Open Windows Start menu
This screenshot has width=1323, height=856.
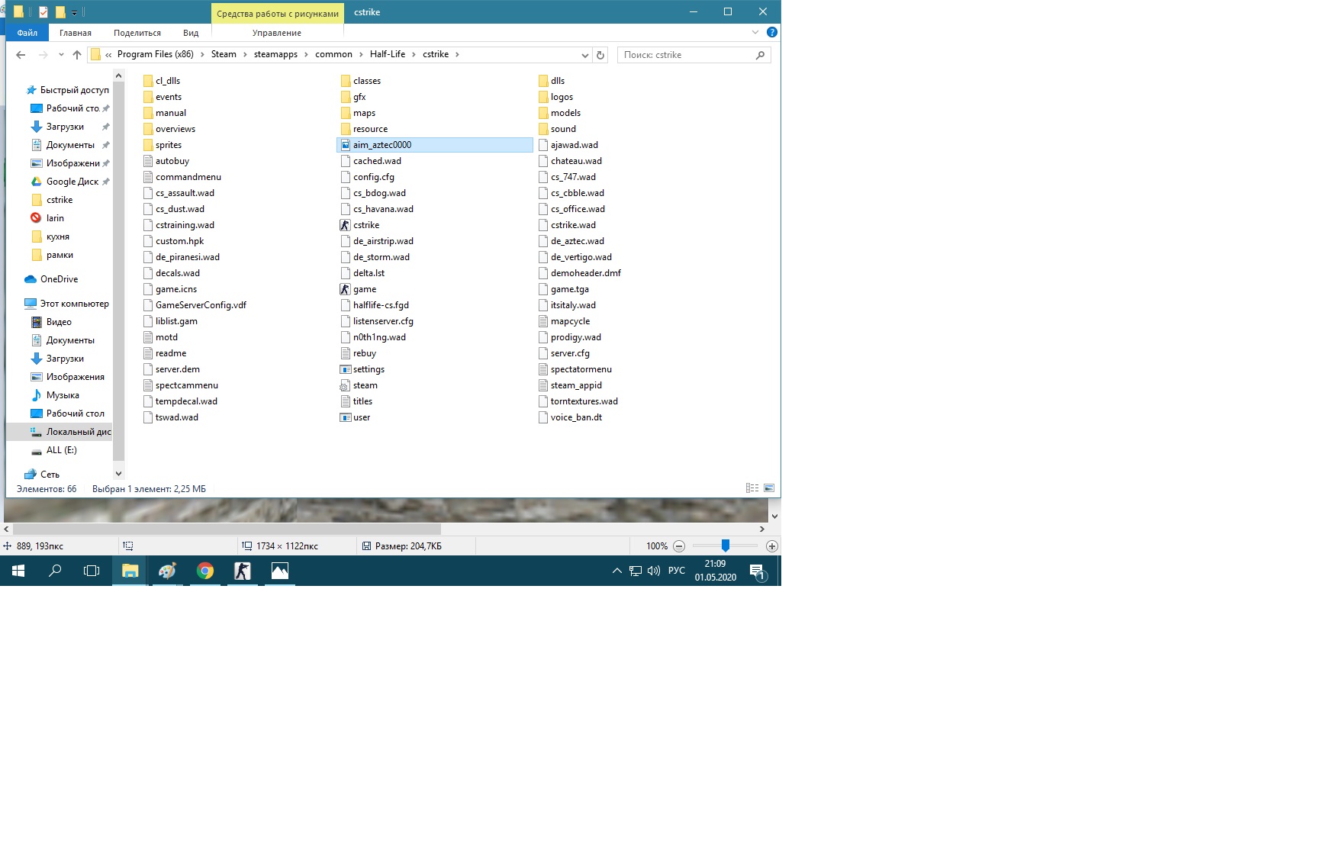pos(18,571)
